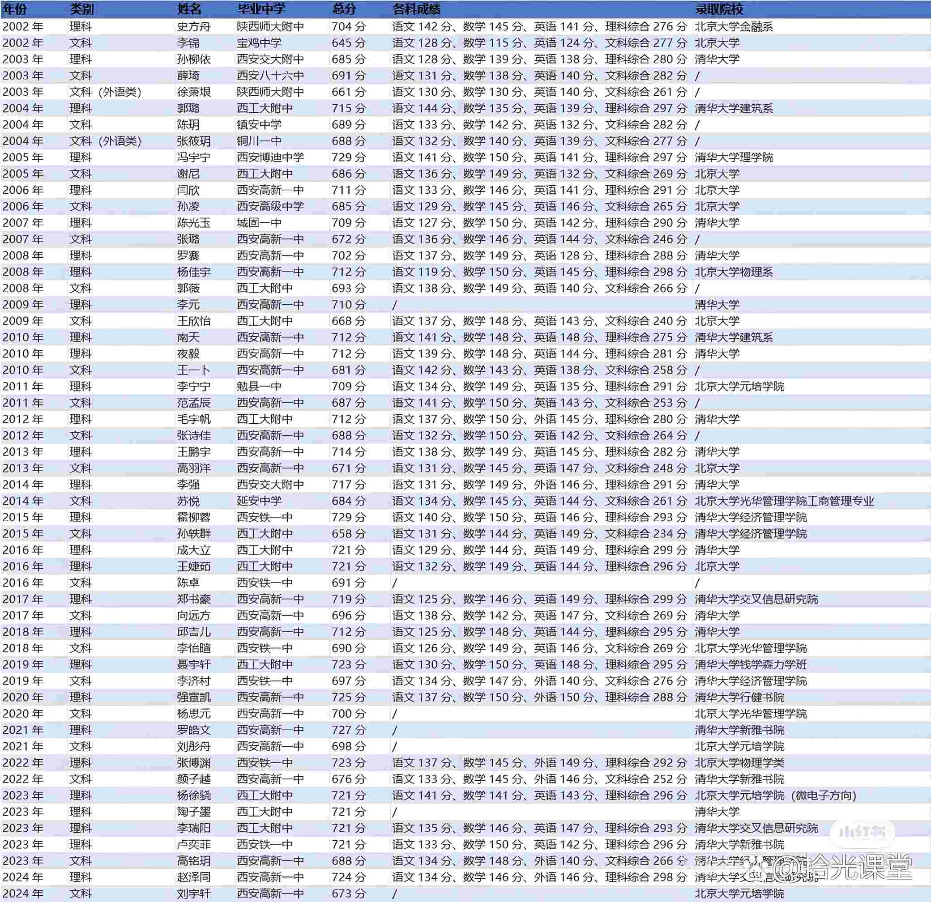Select the name cell 毛宇帆
Screen dimensions: 931x902
[x=194, y=419]
